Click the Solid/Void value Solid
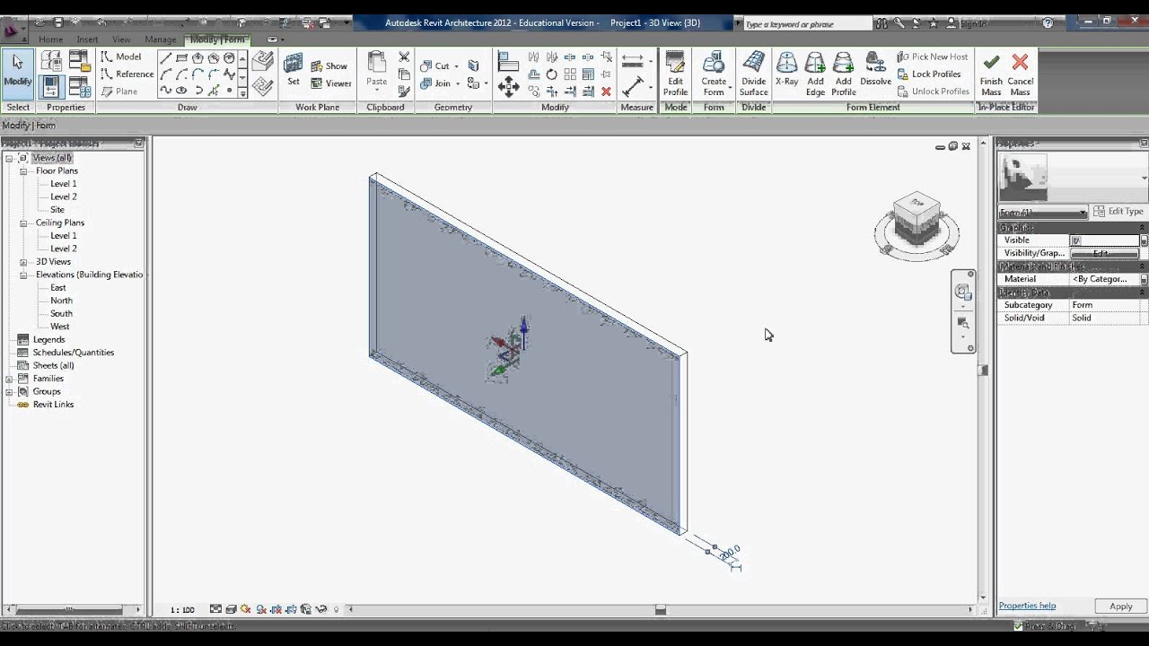Viewport: 1149px width, 646px height. [x=1104, y=319]
